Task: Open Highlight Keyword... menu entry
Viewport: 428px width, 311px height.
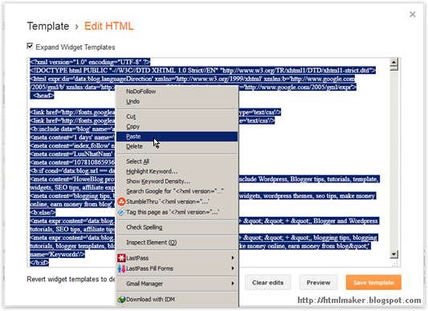Action: click(x=177, y=171)
